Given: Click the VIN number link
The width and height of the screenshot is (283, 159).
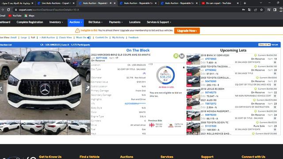Looking at the screenshot, I should click(135, 104).
